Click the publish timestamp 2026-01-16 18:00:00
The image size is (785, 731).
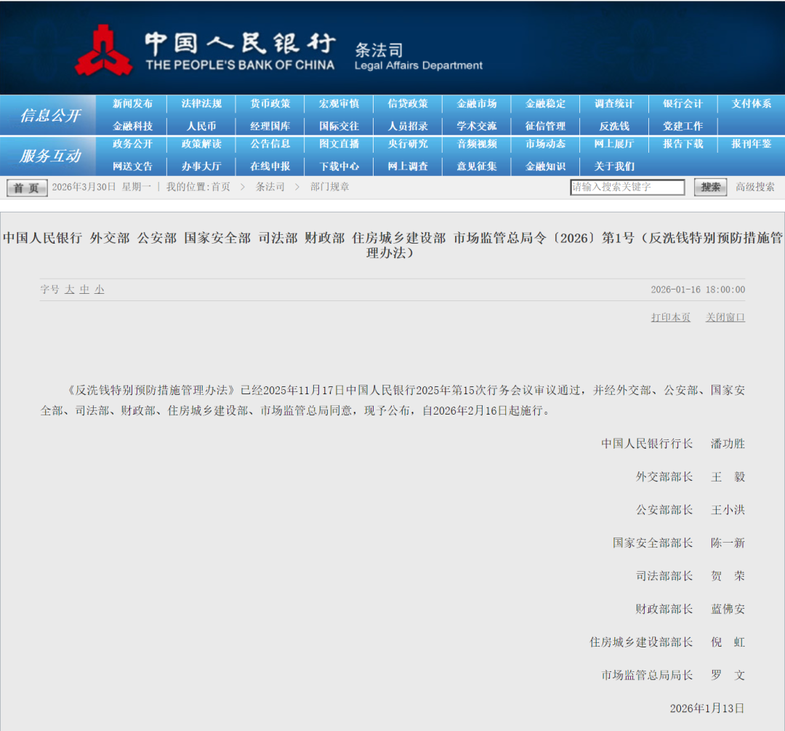click(698, 289)
